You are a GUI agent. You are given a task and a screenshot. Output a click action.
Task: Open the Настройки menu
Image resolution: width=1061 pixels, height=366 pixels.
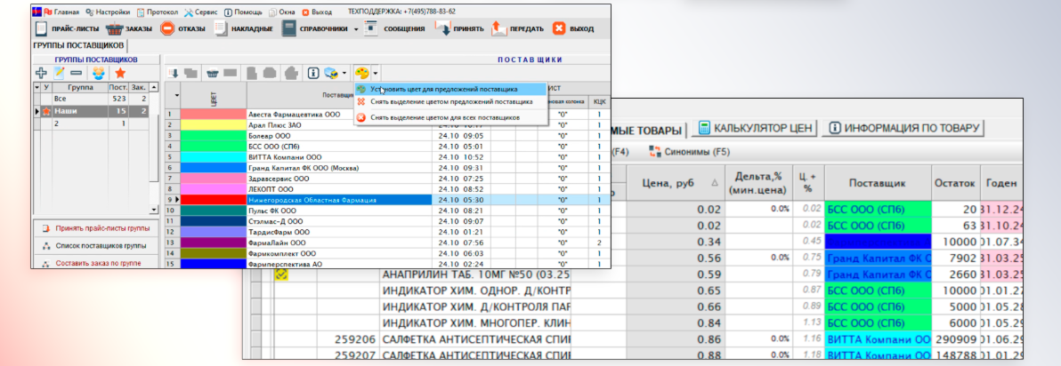click(110, 12)
